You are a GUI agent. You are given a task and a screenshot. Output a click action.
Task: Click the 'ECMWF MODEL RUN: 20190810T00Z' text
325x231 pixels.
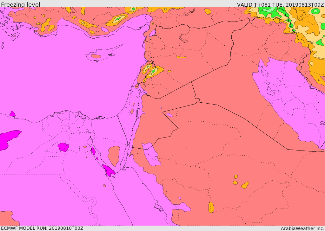(42, 228)
